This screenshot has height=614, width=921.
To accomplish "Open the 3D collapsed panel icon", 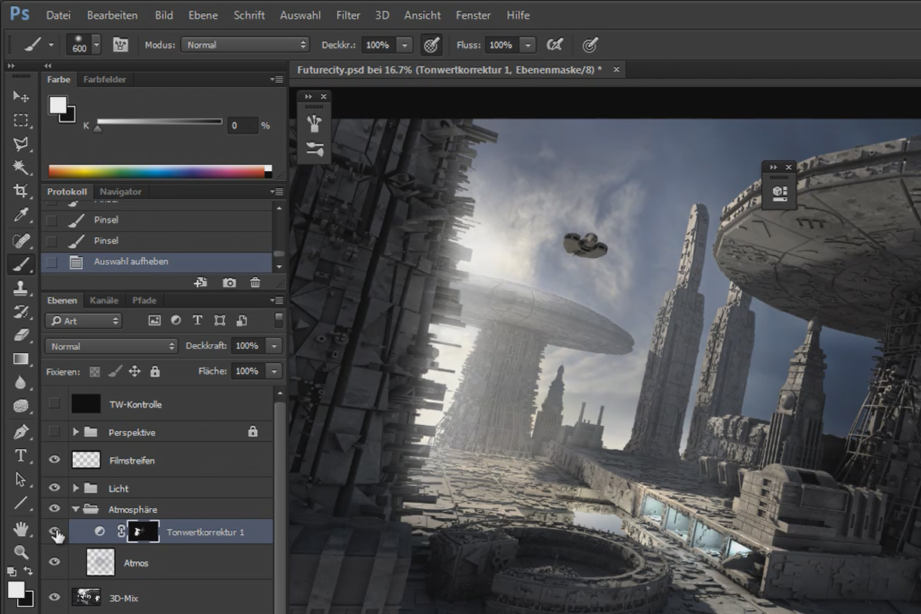I will (779, 192).
